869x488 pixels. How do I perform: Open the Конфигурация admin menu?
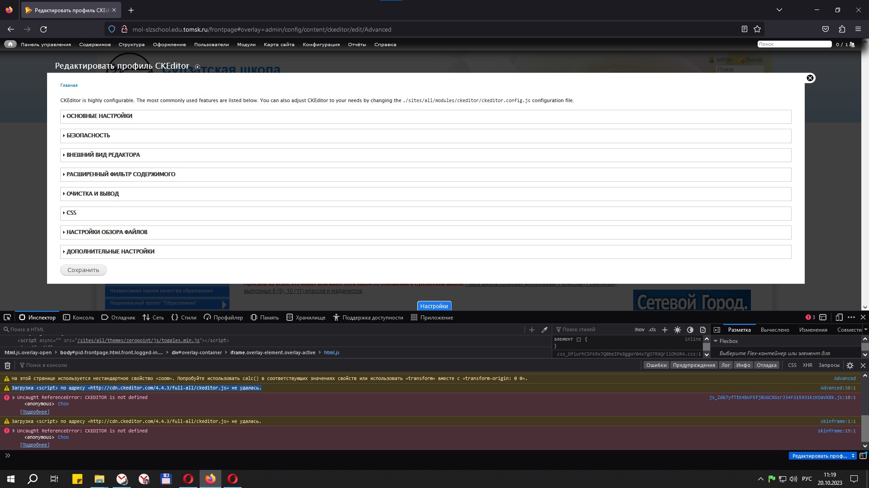[x=321, y=45]
